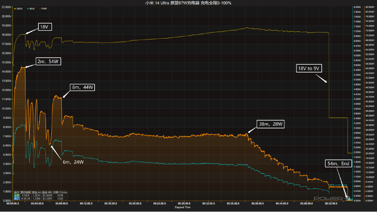Click the 0:55:30 window time cell
Screen dimensions: 377x212
coord(26,199)
